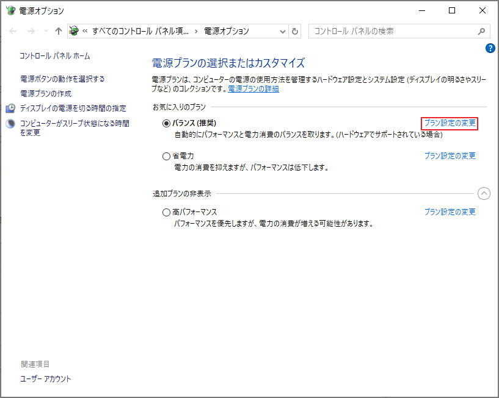Click プラン設定の変更 for the バランス plan
The height and width of the screenshot is (398, 499).
pos(450,122)
